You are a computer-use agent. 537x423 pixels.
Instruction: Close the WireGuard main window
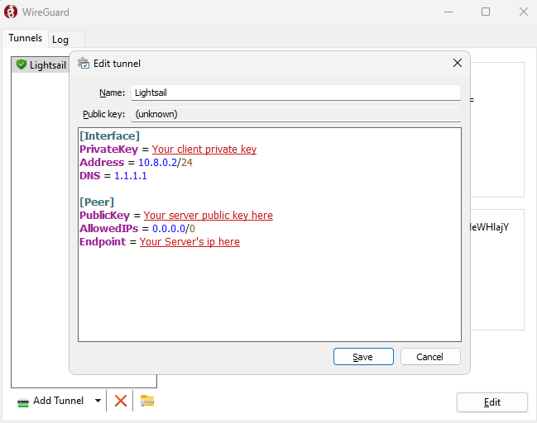[x=523, y=12]
